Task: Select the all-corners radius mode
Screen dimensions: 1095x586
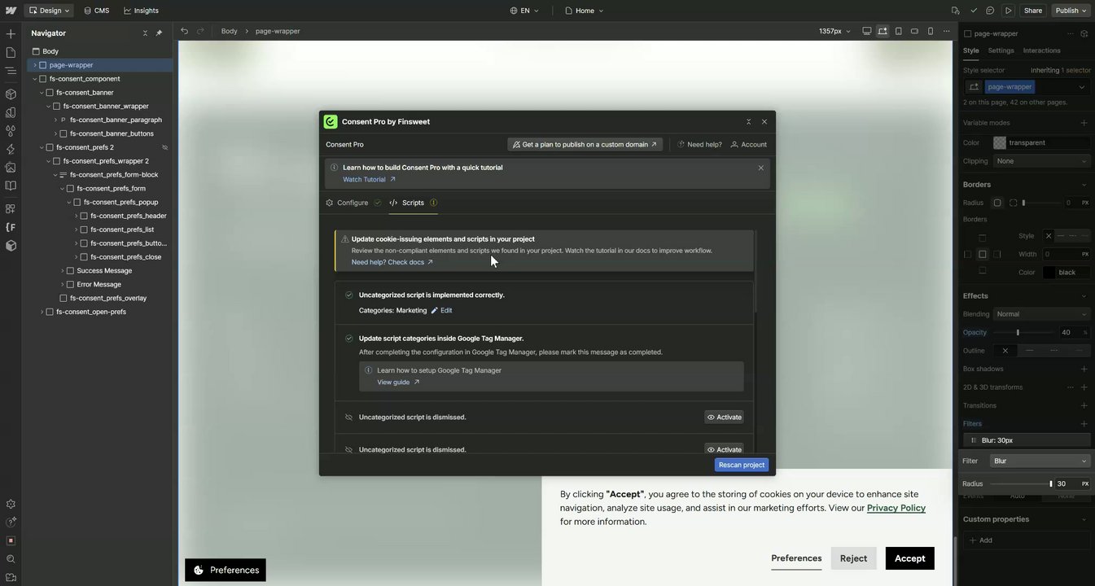Action: [997, 203]
